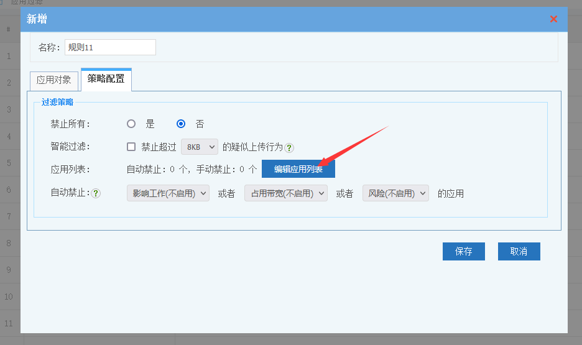The height and width of the screenshot is (345, 582).
Task: Click the help icon next to 自动禁止 label
Action: (x=96, y=193)
